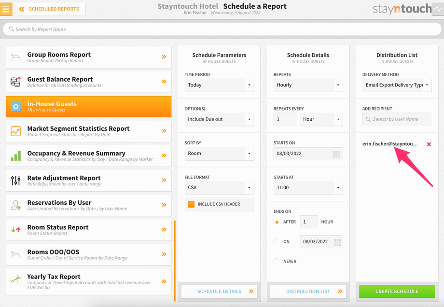Click the Distribution List button
This screenshot has width=444, height=307.
[x=308, y=292]
